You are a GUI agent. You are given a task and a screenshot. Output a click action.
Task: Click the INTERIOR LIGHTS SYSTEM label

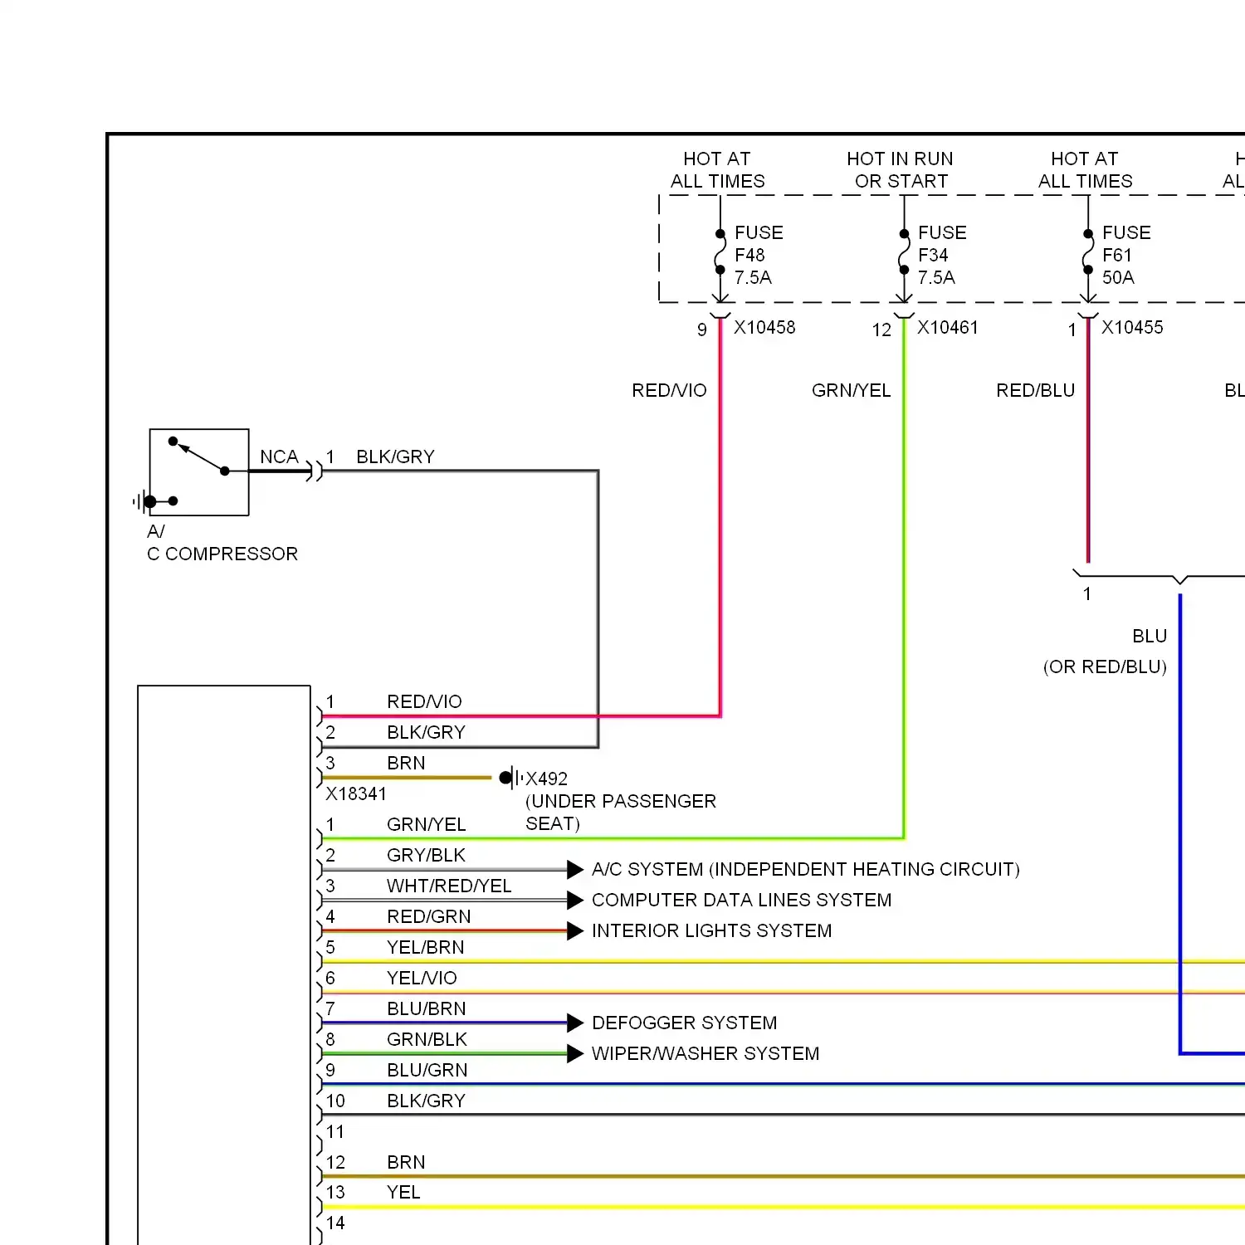711,930
